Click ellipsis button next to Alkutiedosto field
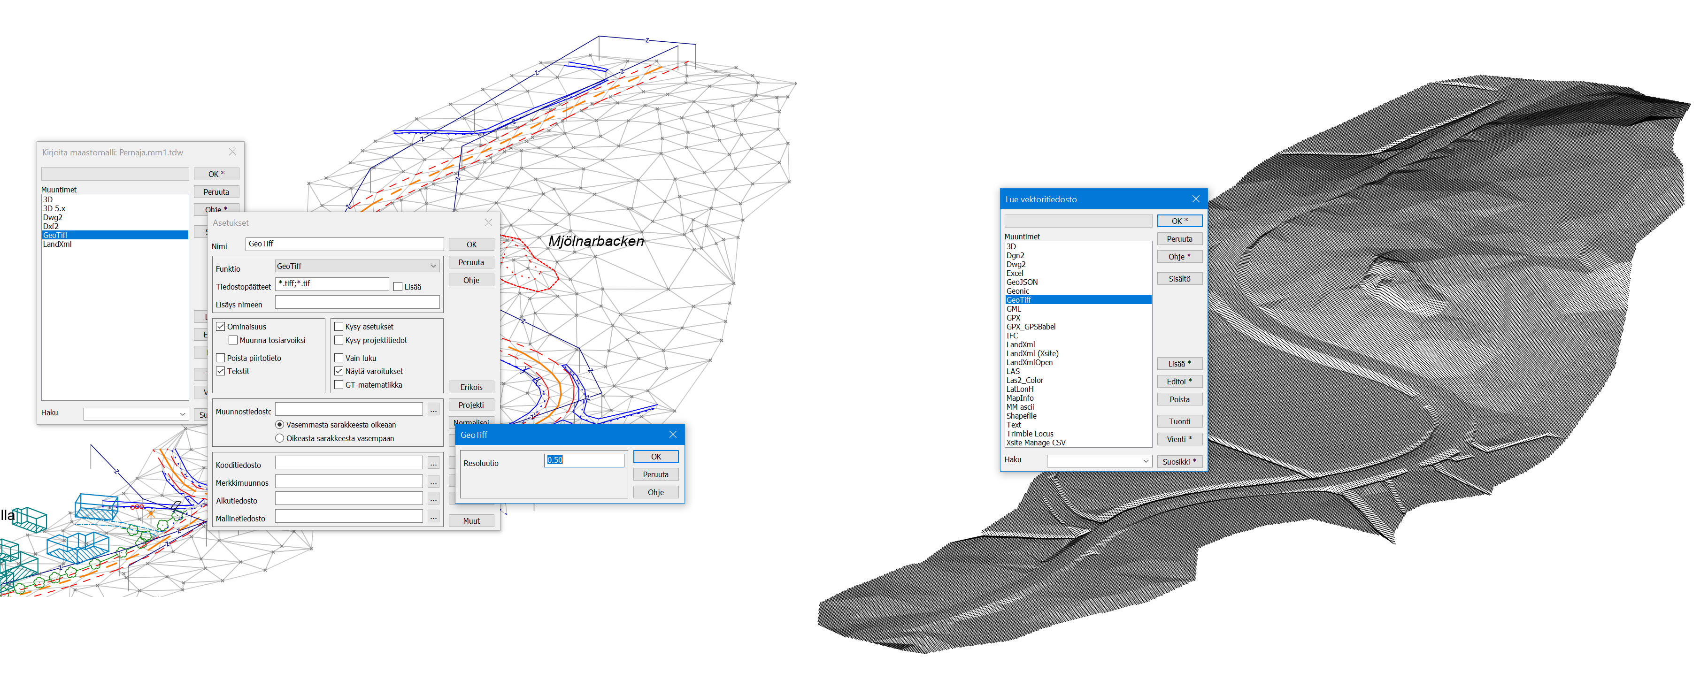 click(433, 499)
